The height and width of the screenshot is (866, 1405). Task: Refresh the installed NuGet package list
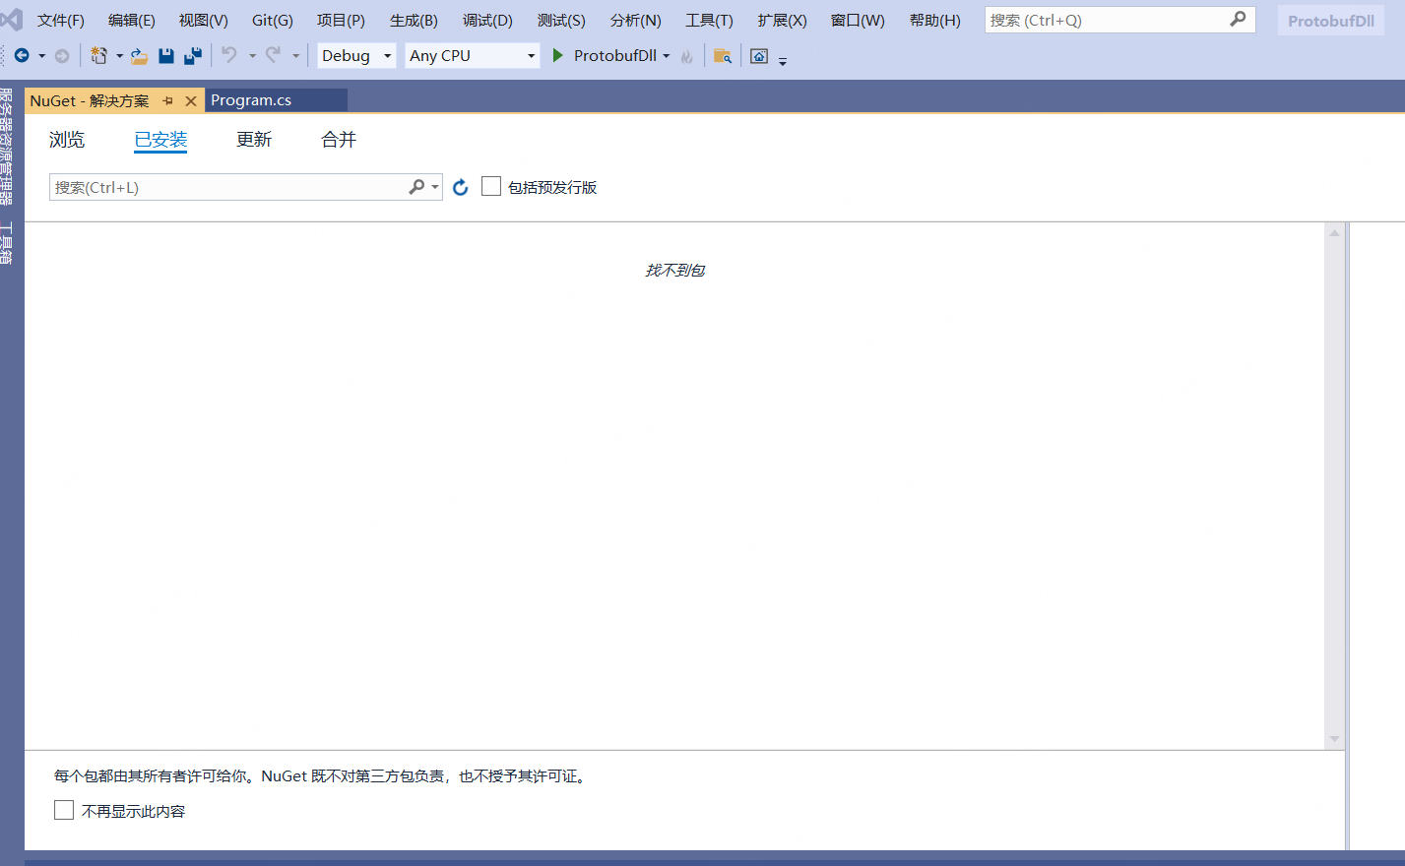pyautogui.click(x=460, y=186)
